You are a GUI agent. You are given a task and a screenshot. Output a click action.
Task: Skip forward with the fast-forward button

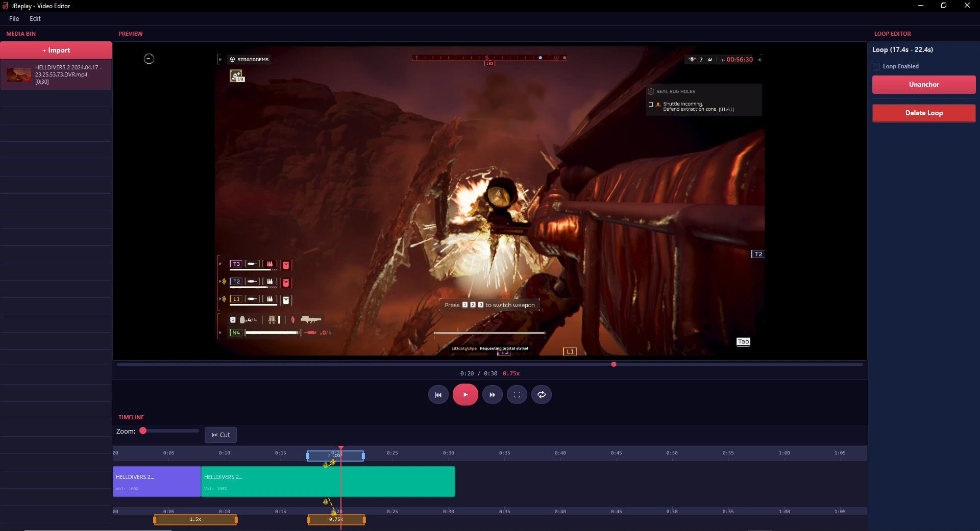[x=492, y=395]
